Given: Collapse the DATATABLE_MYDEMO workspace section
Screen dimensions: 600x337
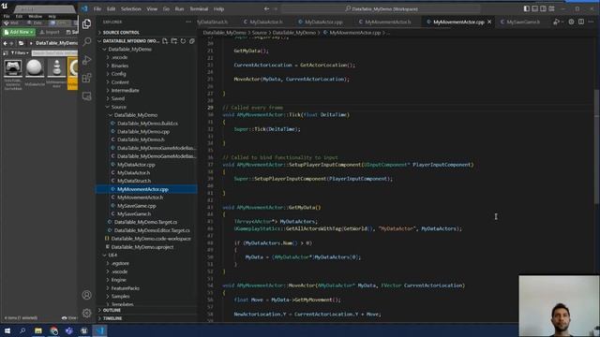Looking at the screenshot, I should pyautogui.click(x=128, y=41).
